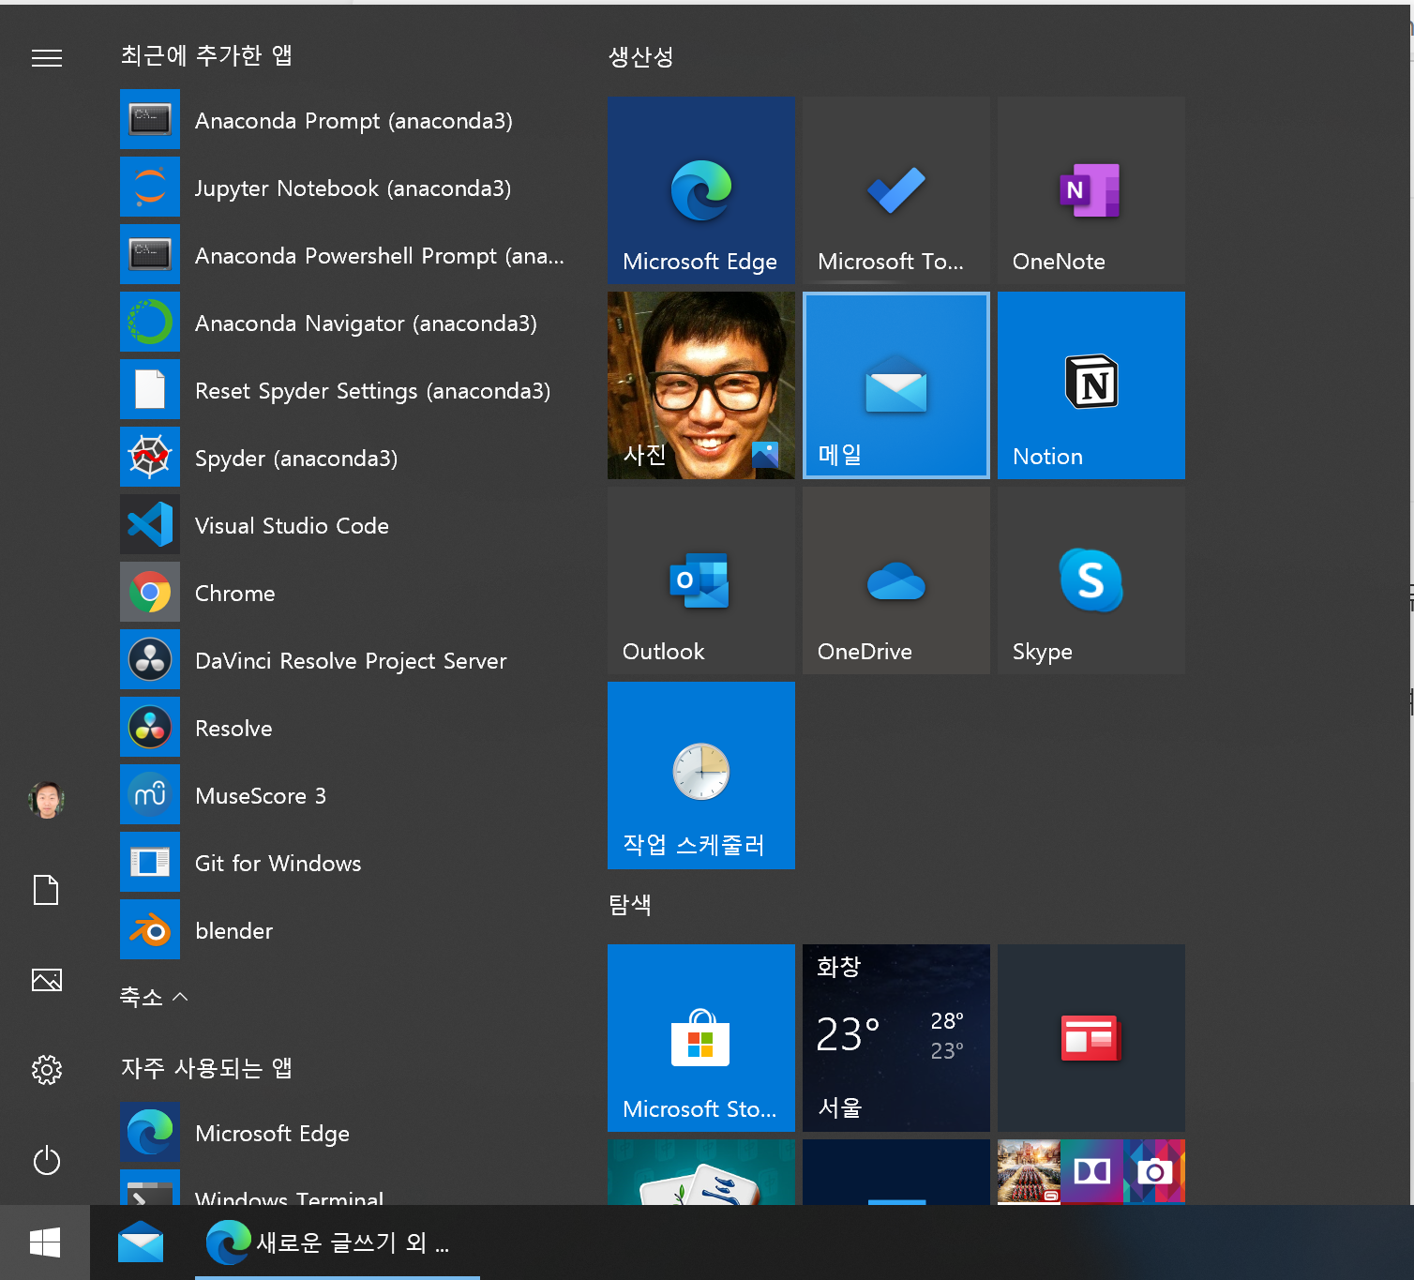
Task: Launch Visual Studio Code
Action: pos(345,525)
